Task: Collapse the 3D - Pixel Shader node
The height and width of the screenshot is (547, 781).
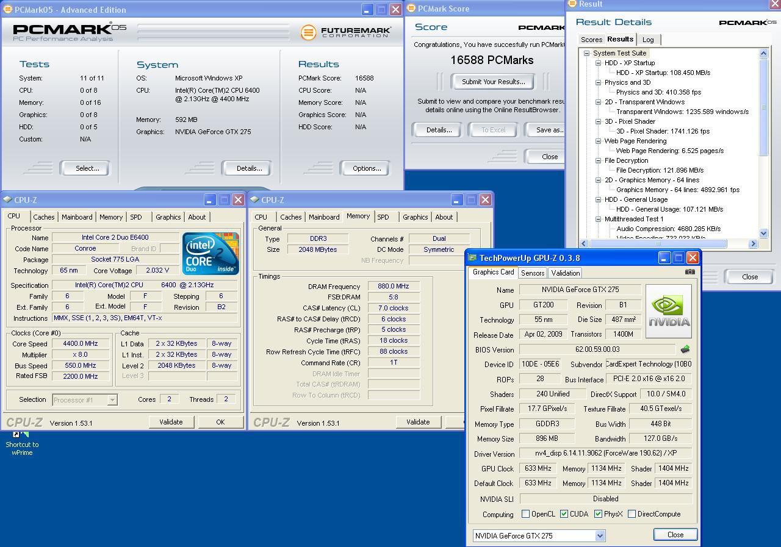Action: pyautogui.click(x=599, y=121)
